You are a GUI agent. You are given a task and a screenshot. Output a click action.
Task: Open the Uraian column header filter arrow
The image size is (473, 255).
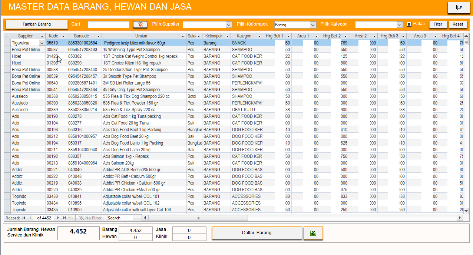point(183,36)
